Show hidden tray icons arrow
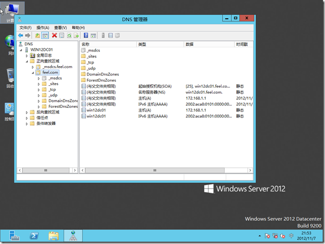 pos(260,236)
